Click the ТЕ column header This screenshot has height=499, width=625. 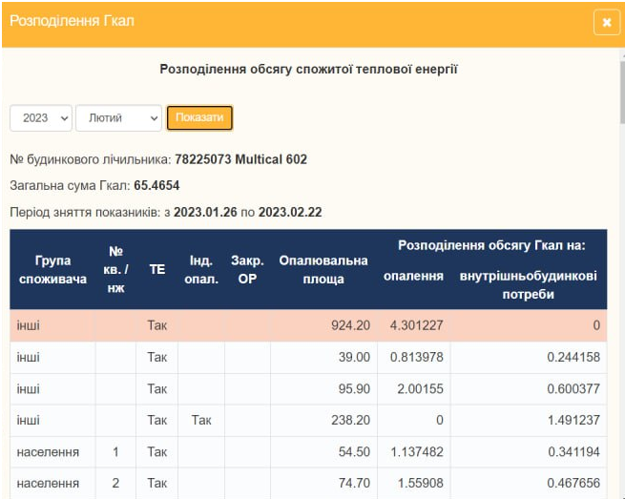point(157,269)
